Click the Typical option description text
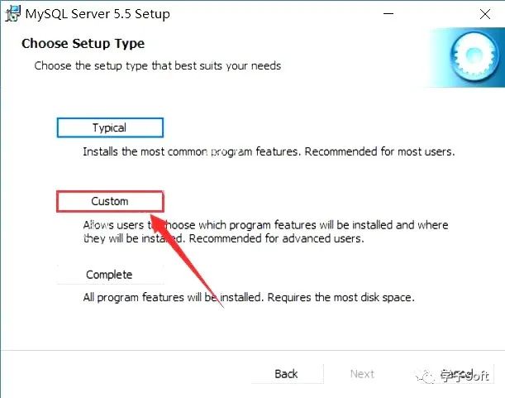Viewport: 505px width, 398px height. [269, 152]
